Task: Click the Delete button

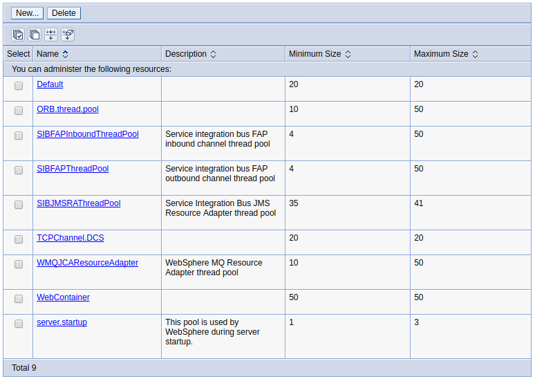Action: [64, 13]
